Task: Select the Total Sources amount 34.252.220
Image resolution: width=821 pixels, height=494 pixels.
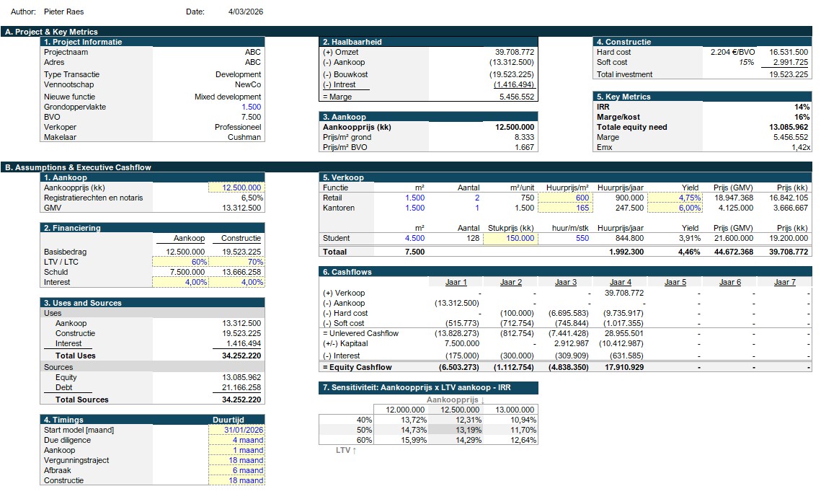Action: (241, 400)
